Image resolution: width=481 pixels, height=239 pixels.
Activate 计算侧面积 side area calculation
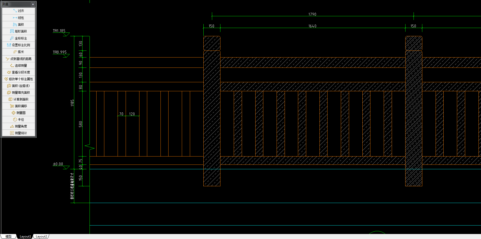pos(18,99)
